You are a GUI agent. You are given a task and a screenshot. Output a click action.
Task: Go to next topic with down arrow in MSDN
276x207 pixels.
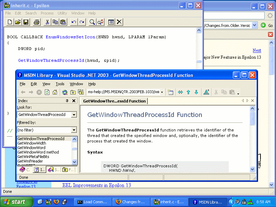click(x=196, y=92)
